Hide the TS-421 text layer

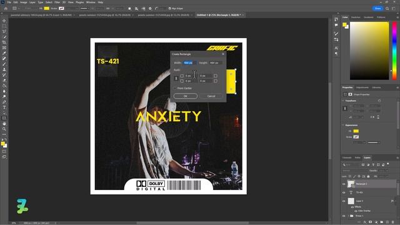344,192
